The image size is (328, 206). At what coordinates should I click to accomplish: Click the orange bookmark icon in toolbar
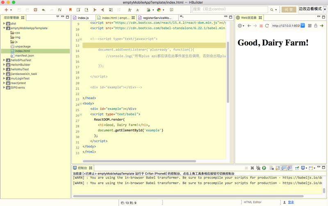pyautogui.click(x=70, y=9)
